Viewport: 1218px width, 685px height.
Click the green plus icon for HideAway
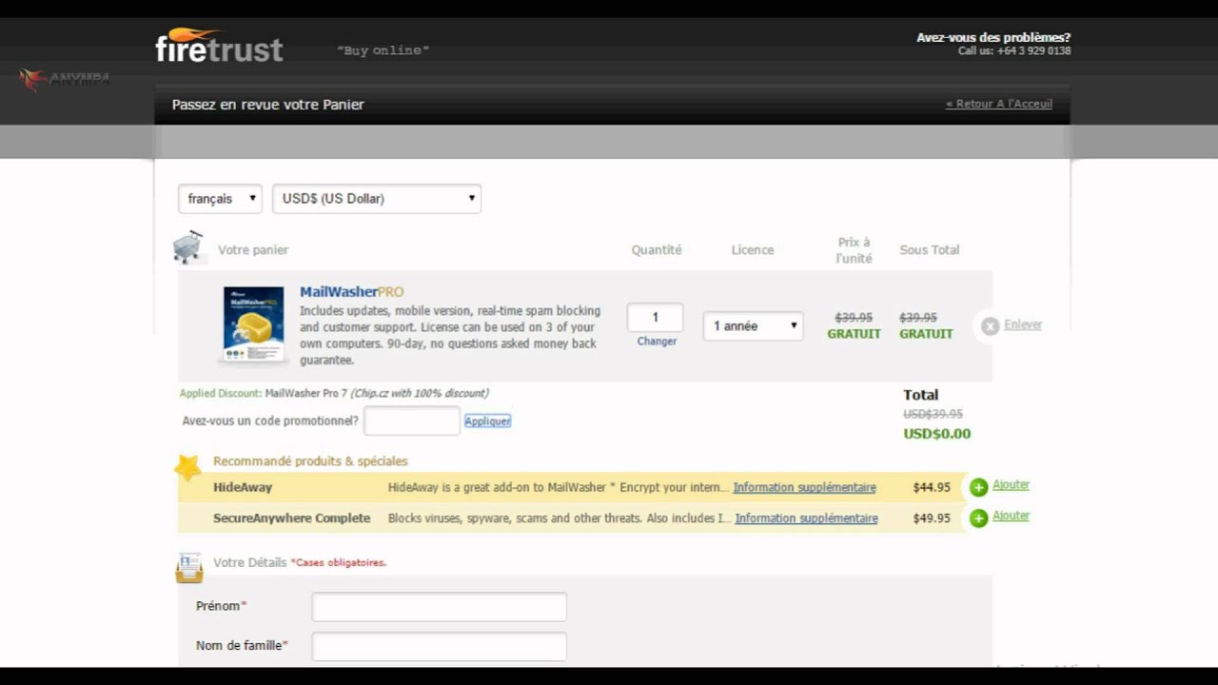978,487
